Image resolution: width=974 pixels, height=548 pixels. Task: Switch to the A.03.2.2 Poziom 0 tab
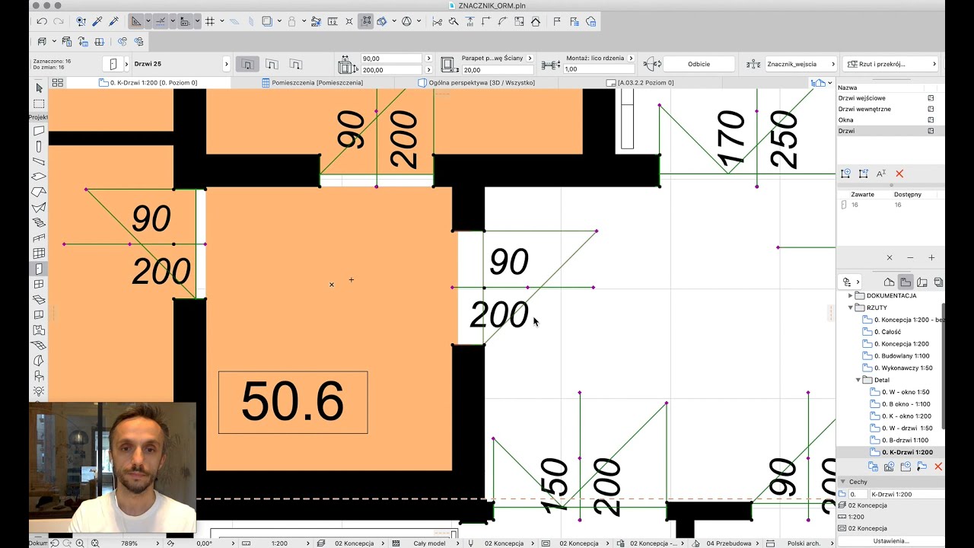[639, 82]
